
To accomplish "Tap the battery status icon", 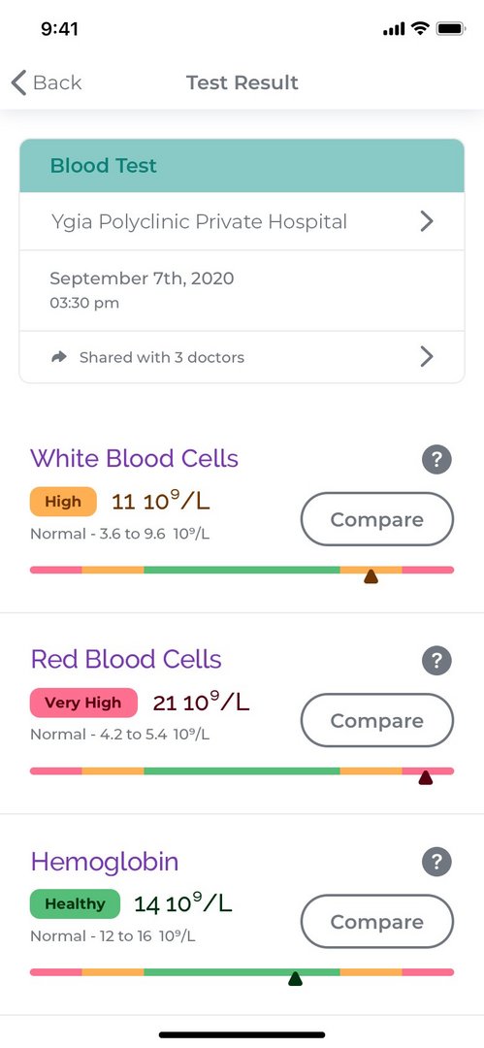I will coord(451,29).
